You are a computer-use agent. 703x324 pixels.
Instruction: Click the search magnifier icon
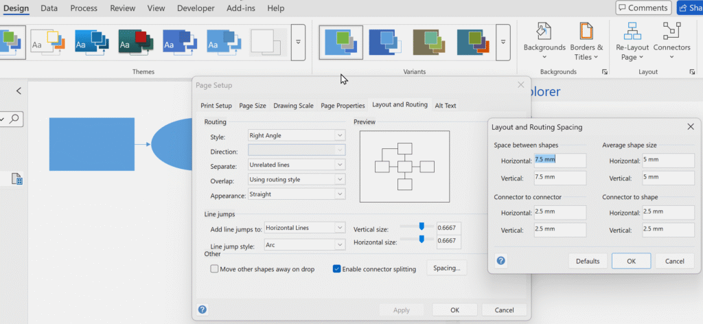[x=14, y=119]
